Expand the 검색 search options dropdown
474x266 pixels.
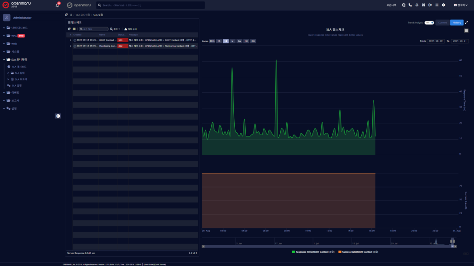116,29
